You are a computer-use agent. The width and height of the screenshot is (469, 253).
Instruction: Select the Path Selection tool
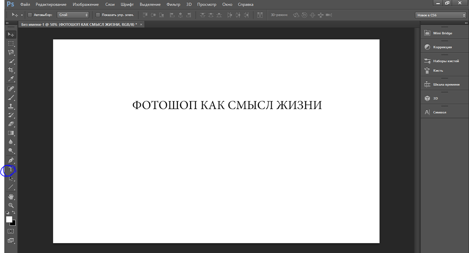11,178
